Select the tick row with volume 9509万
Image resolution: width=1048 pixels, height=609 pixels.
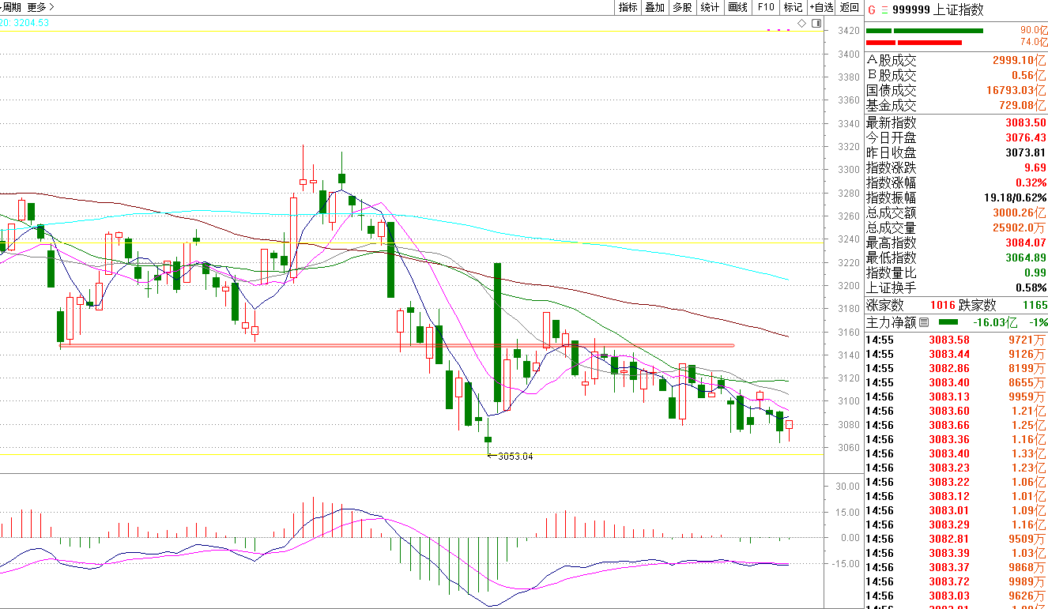pos(956,539)
